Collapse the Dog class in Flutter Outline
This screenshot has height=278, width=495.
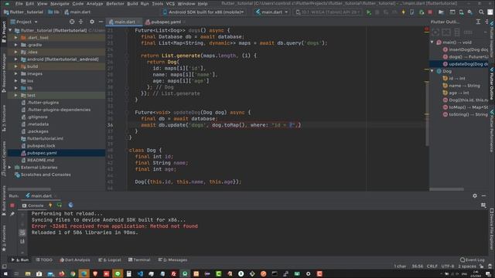pyautogui.click(x=432, y=71)
